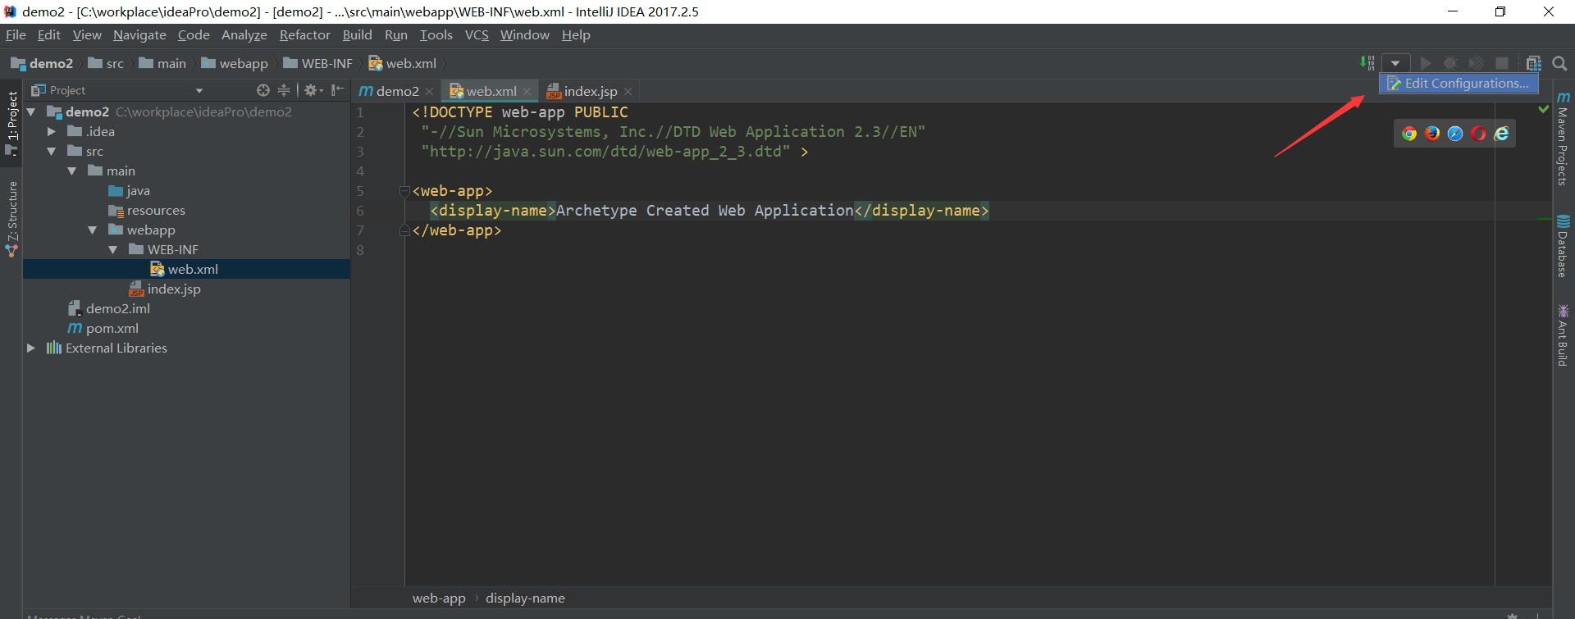
Task: Open preview in Chrome browser icon
Action: pyautogui.click(x=1409, y=134)
